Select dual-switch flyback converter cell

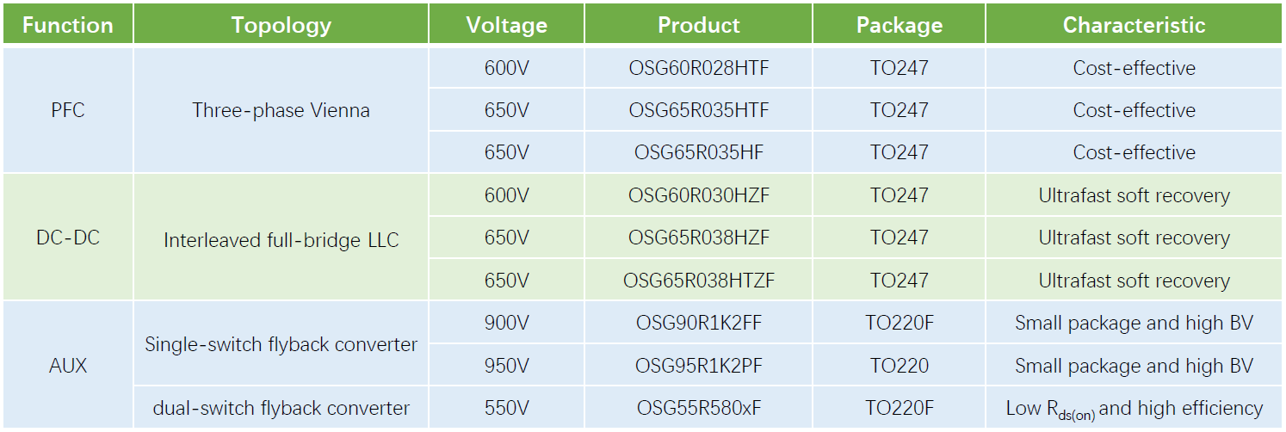[x=281, y=408]
